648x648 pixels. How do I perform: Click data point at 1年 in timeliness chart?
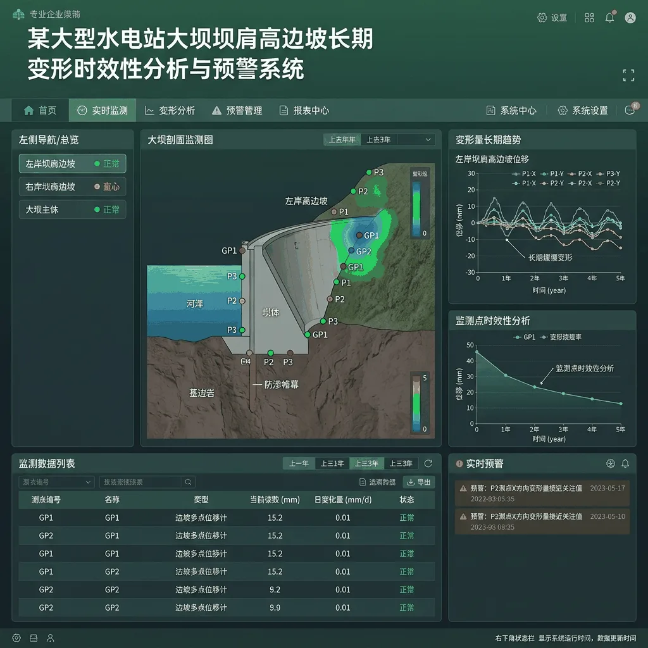pos(506,375)
